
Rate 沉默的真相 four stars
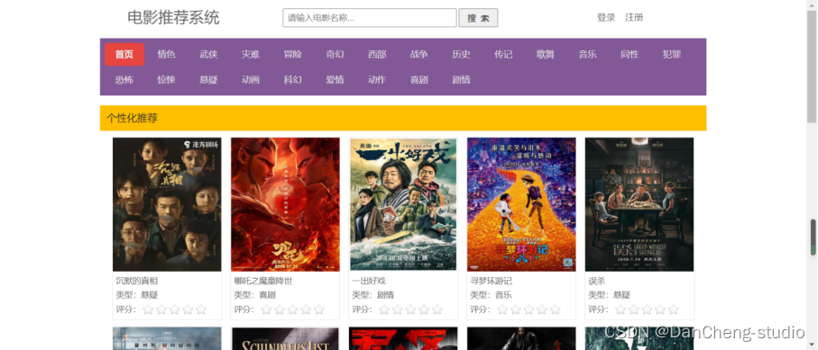pos(188,310)
